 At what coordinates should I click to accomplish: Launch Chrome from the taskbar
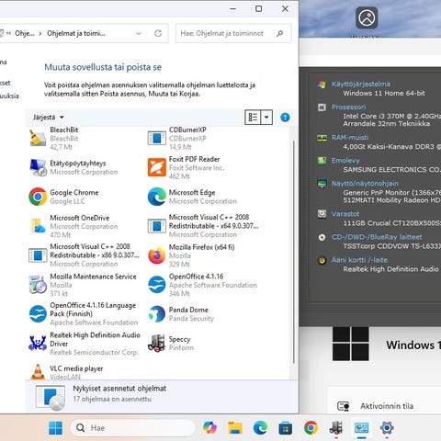tap(311, 427)
